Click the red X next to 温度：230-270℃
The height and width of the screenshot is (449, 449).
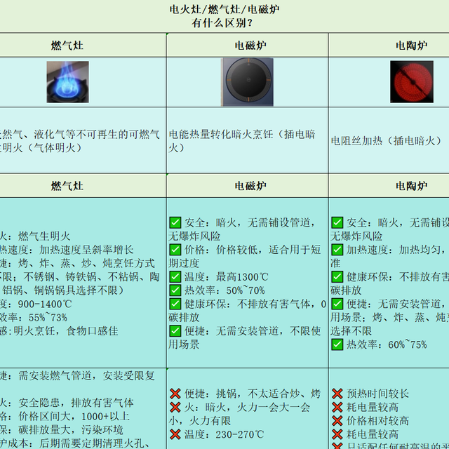(175, 434)
